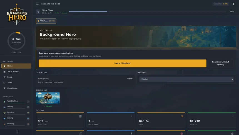Collapse sidebar using bottom arrow icon

[17, 132]
